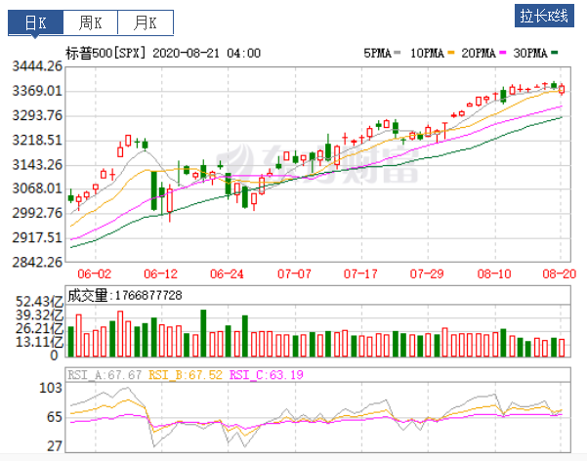The height and width of the screenshot is (461, 587).
Task: Click the tallest green volume bar
Action: 203,333
